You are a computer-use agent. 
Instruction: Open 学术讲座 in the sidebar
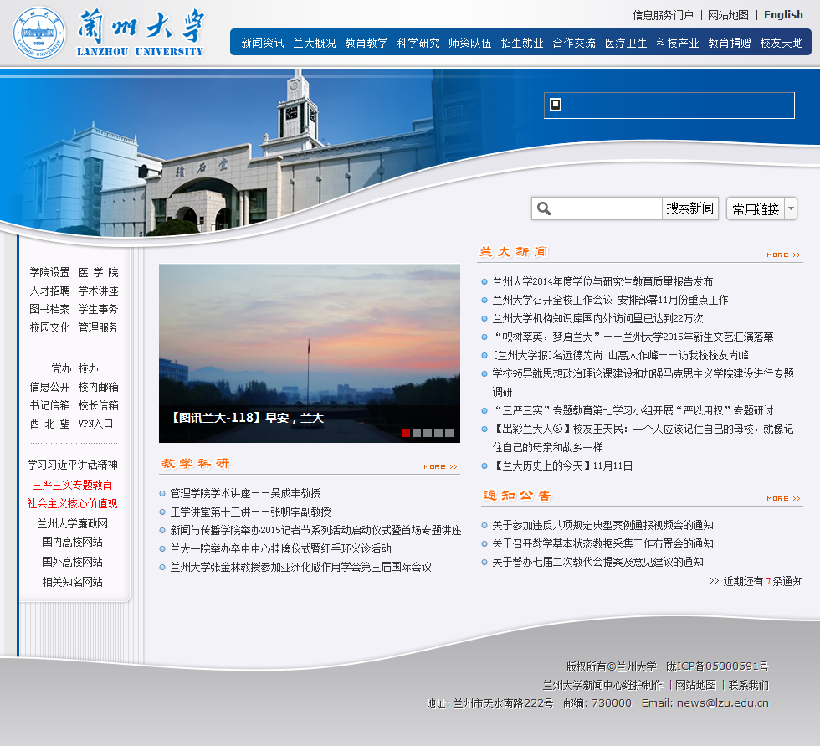click(x=99, y=291)
